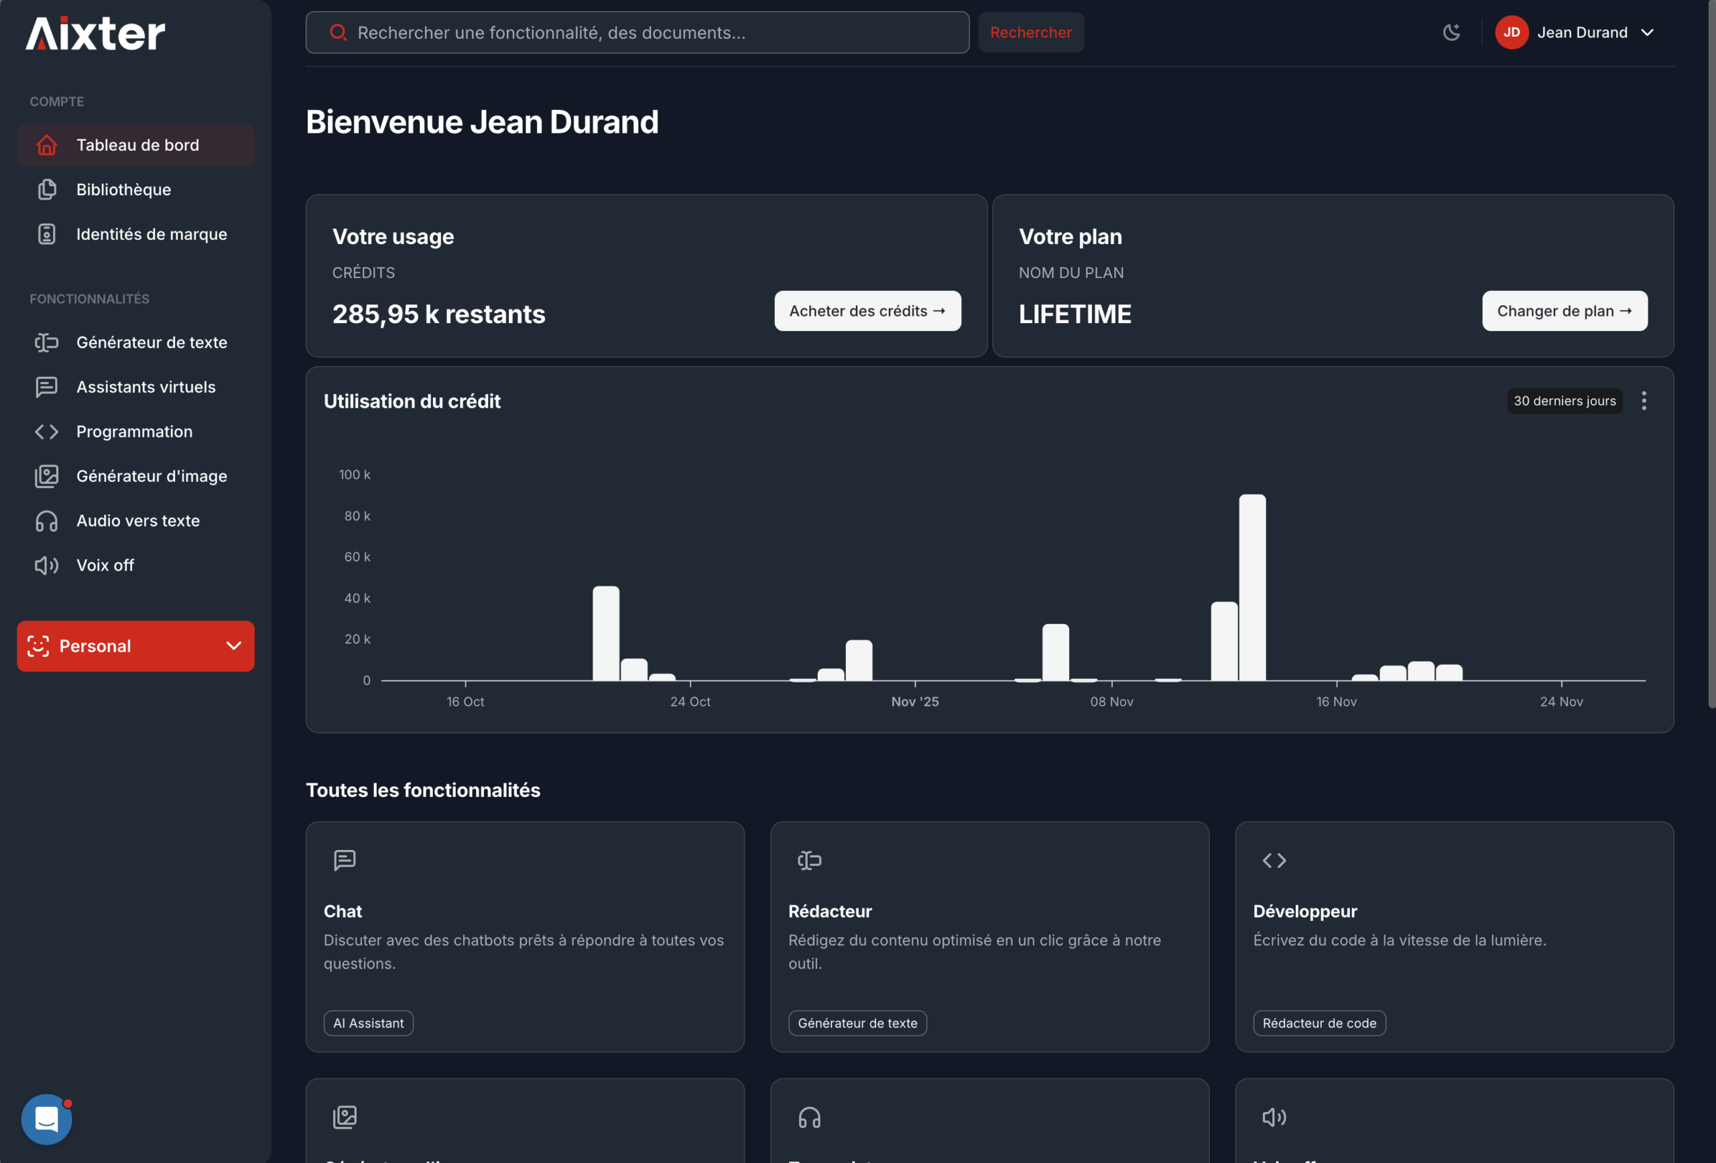Screen dimensions: 1716x1163
Task: Click Changer de plan button
Action: (x=1564, y=311)
